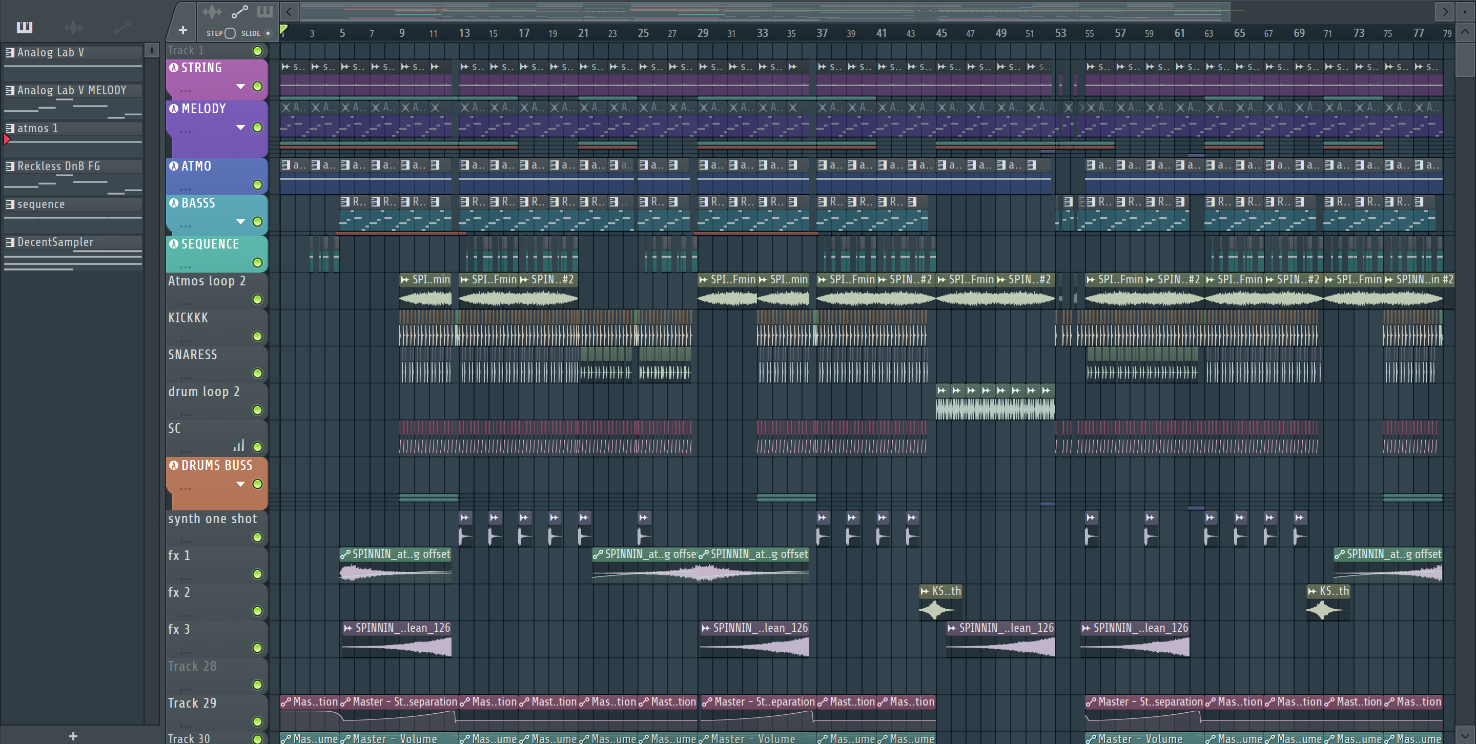The image size is (1476, 744).
Task: Add a new playlist track with plus
Action: pos(183,30)
